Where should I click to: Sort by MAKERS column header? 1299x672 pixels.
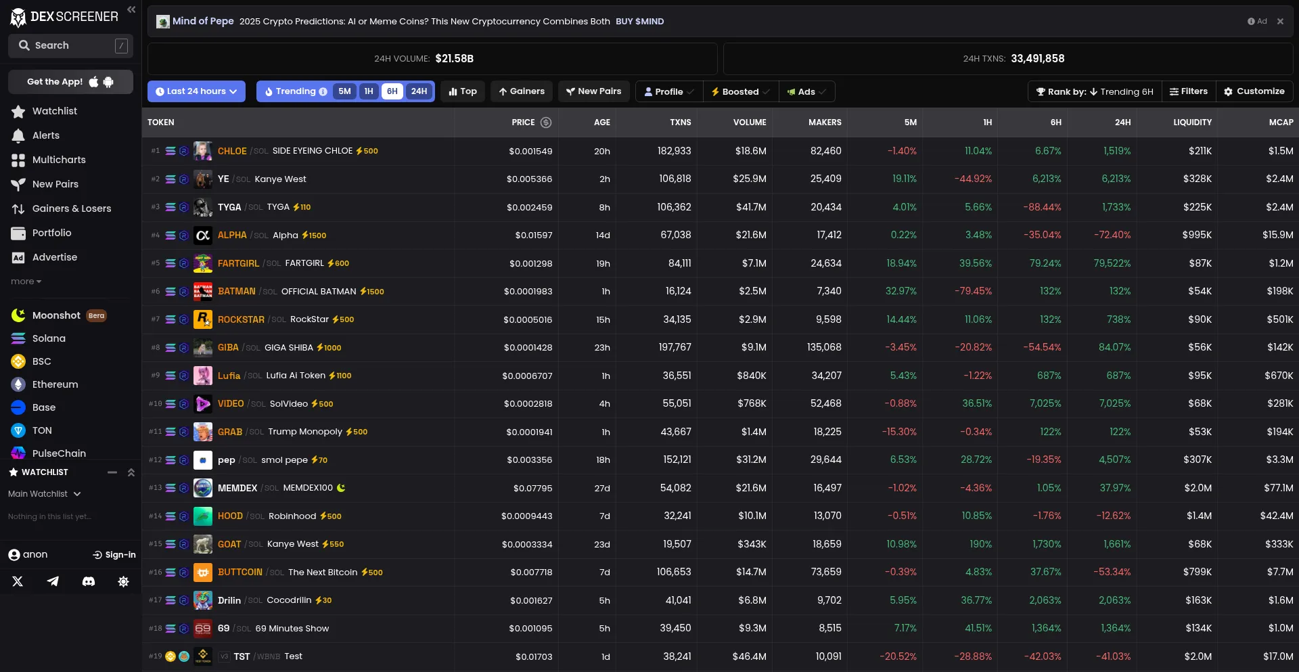coord(825,122)
